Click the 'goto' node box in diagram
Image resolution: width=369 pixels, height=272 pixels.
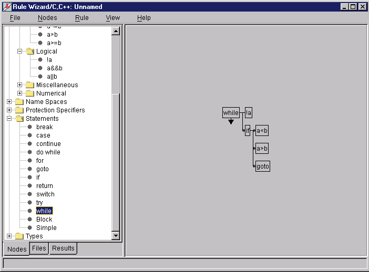tap(262, 166)
